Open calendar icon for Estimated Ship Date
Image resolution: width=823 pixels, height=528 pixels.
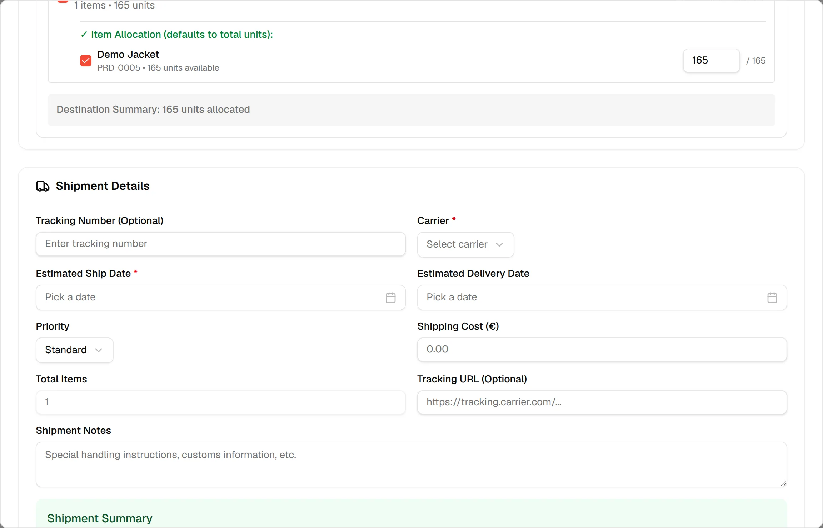(391, 298)
